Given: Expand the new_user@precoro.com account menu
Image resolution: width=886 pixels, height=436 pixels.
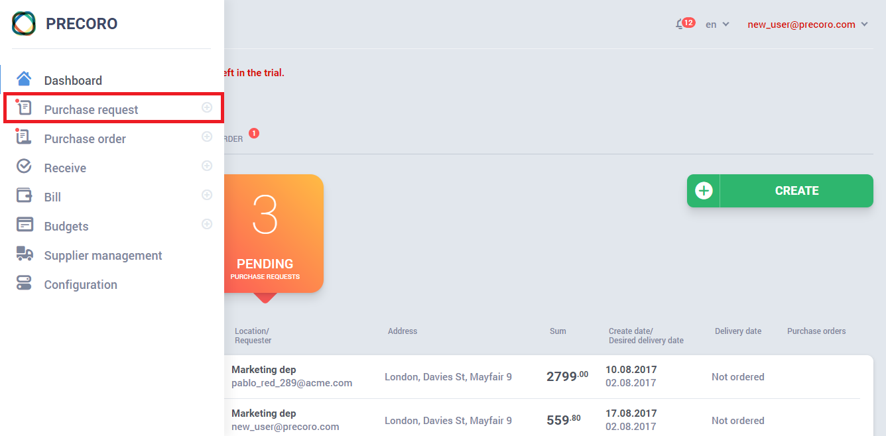Looking at the screenshot, I should coord(808,25).
